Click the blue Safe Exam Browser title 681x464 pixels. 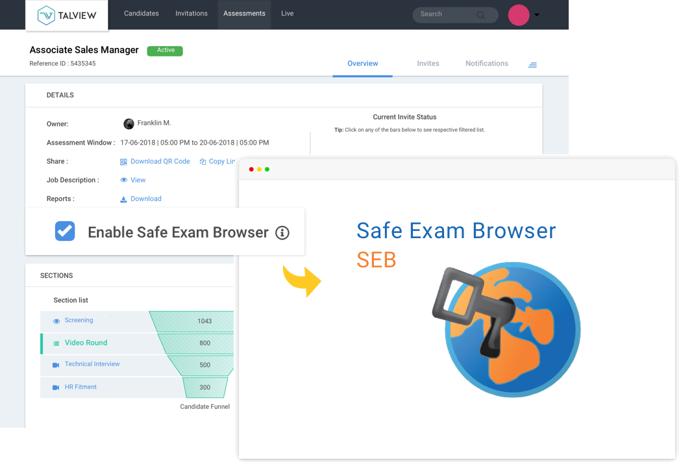point(456,231)
